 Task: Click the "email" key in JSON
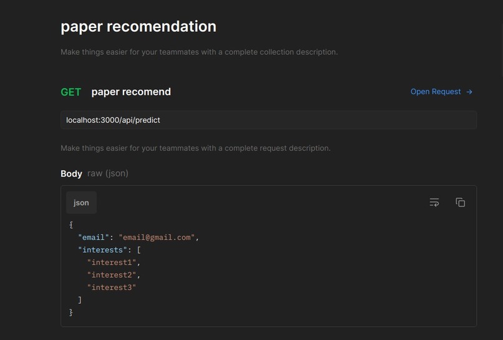coord(94,237)
